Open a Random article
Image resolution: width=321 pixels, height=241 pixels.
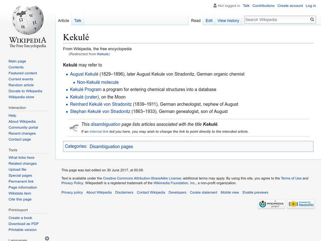21,85
